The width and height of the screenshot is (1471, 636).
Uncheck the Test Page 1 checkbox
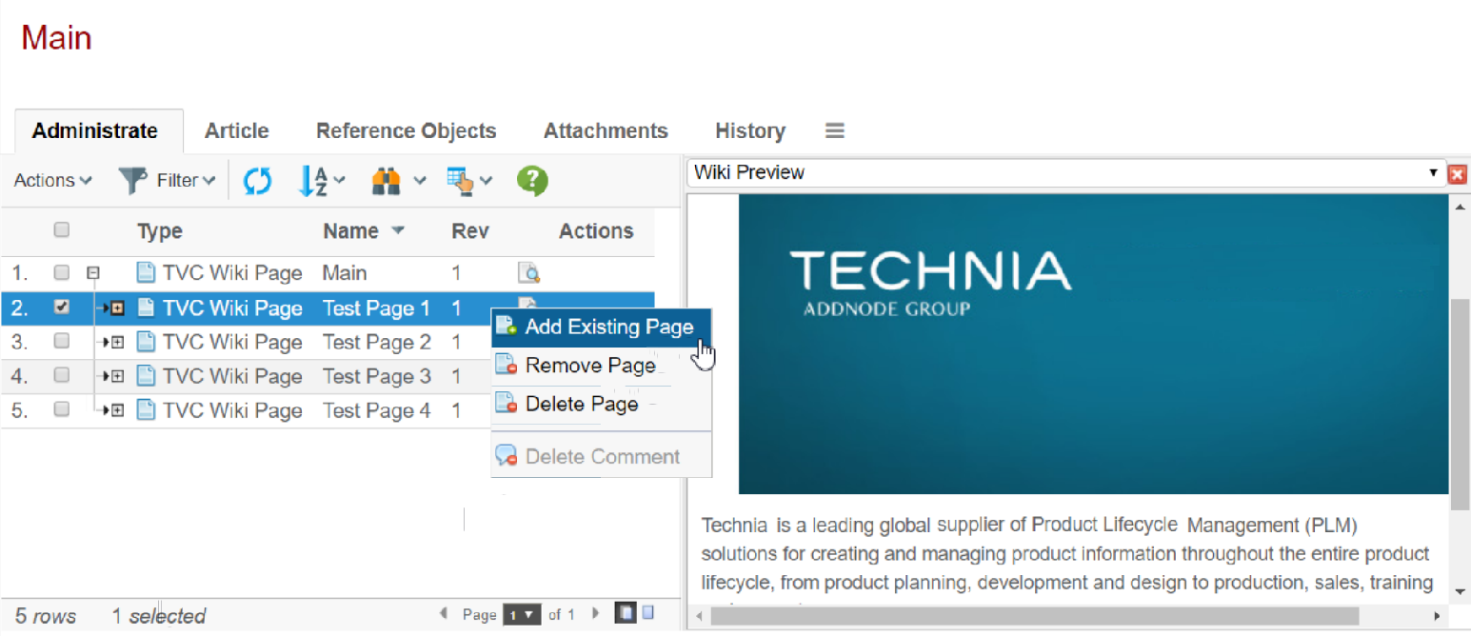62,308
